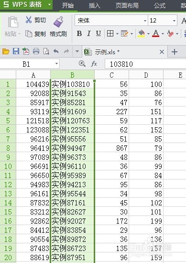Click cell containing 104439

(x=33, y=84)
